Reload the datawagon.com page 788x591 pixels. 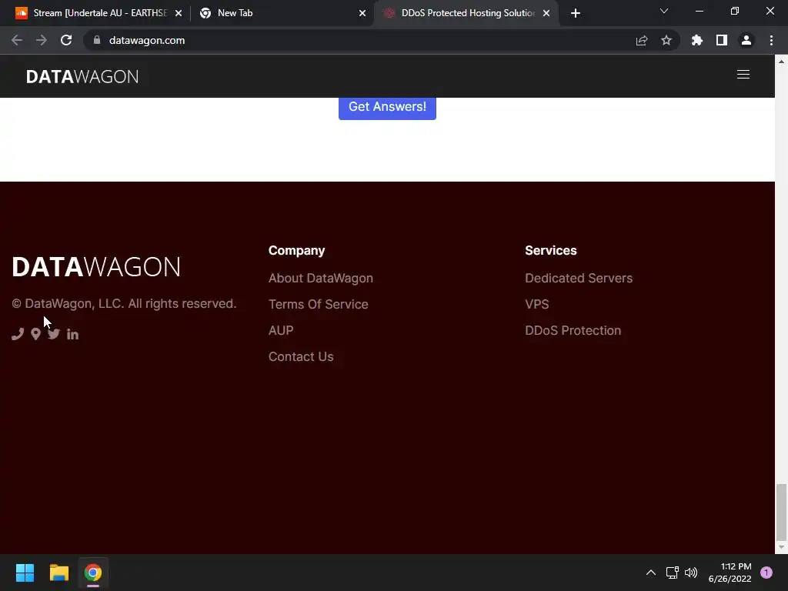point(66,40)
